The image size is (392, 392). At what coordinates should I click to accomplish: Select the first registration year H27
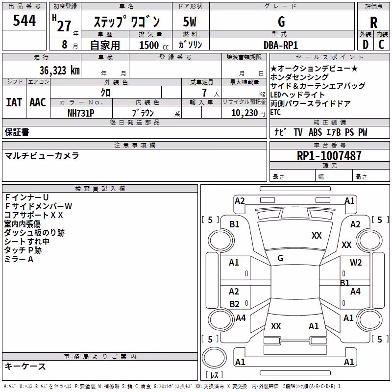coord(62,23)
